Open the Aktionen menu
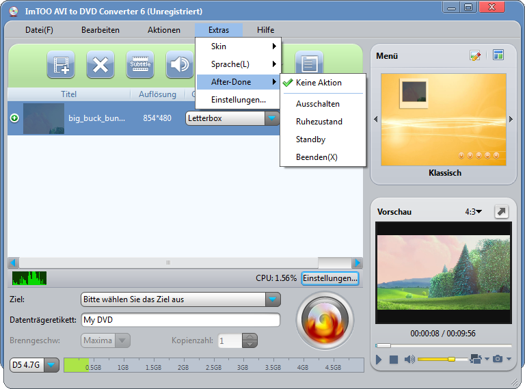 164,30
